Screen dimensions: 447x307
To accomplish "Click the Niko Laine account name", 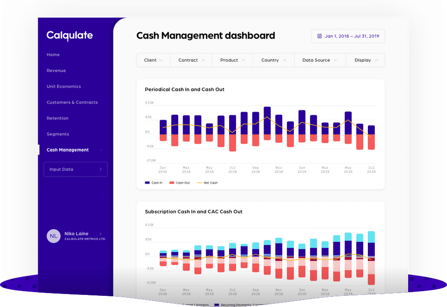I will coord(76,234).
